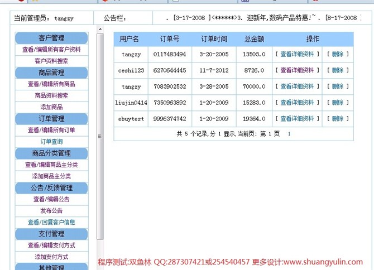The width and height of the screenshot is (374, 270).
Task: Open 查看/编辑商品主分类 link
Action: tap(51, 165)
